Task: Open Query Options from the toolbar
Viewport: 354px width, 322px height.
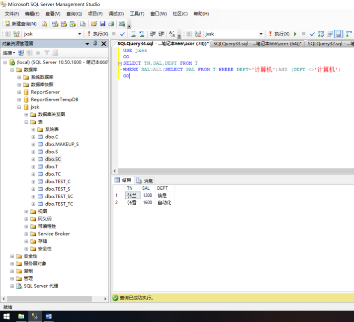Action: point(330,34)
